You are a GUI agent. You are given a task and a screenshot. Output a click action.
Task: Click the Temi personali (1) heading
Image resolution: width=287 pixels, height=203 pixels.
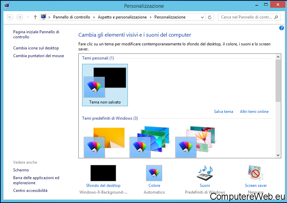[x=98, y=58]
